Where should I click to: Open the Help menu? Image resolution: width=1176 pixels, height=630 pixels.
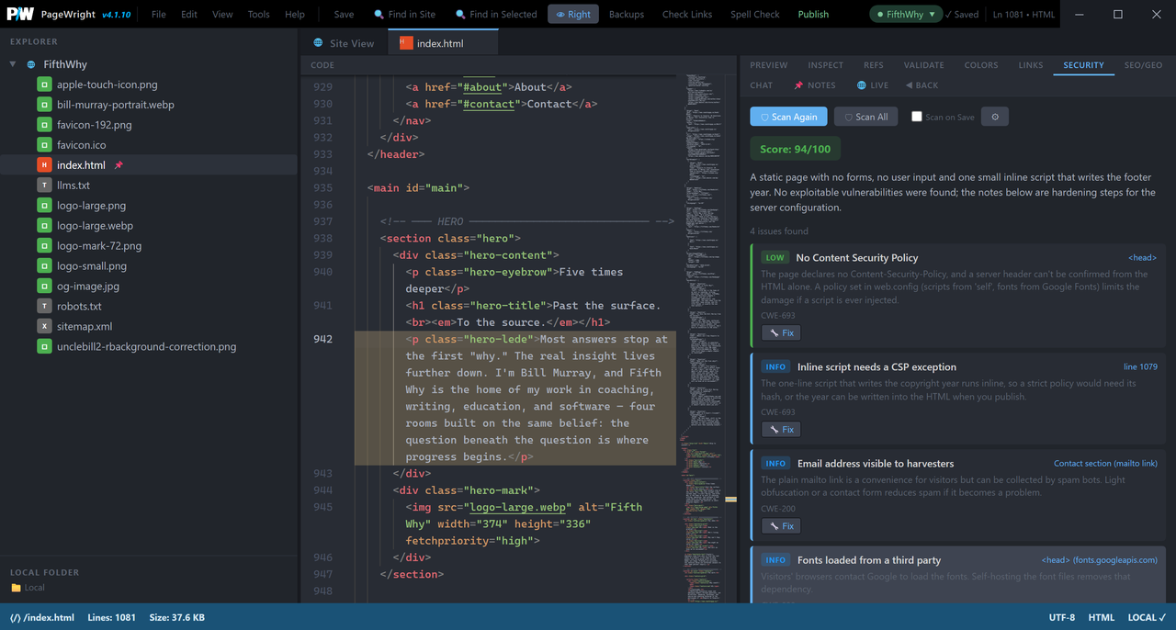coord(295,15)
